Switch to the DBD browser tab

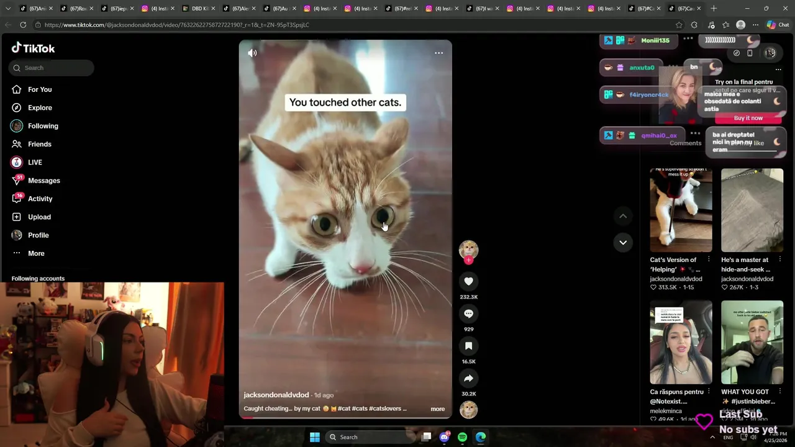pyautogui.click(x=200, y=9)
